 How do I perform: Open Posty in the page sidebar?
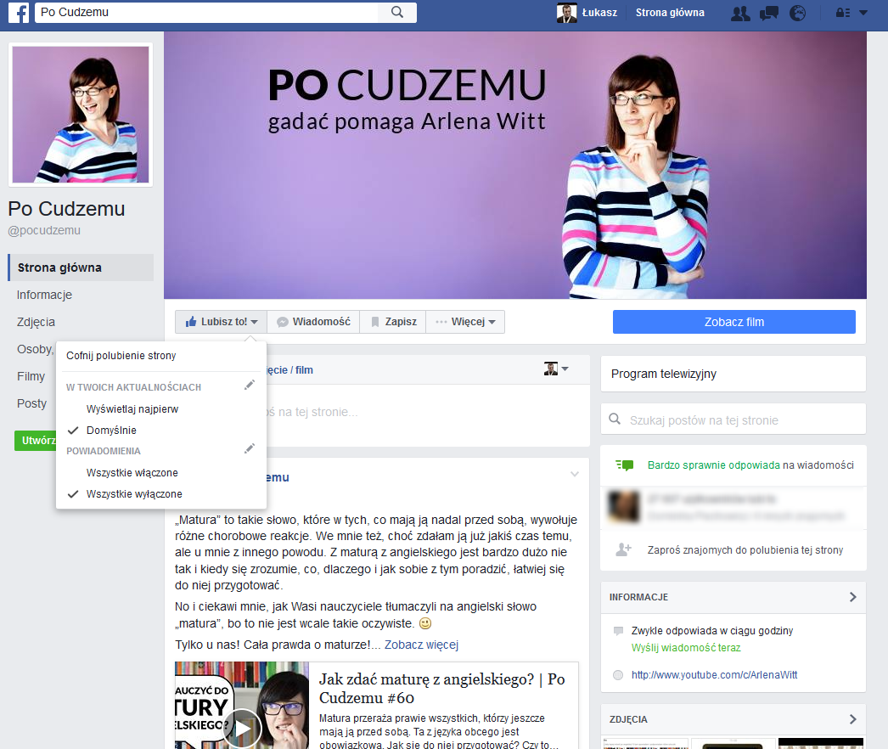31,403
